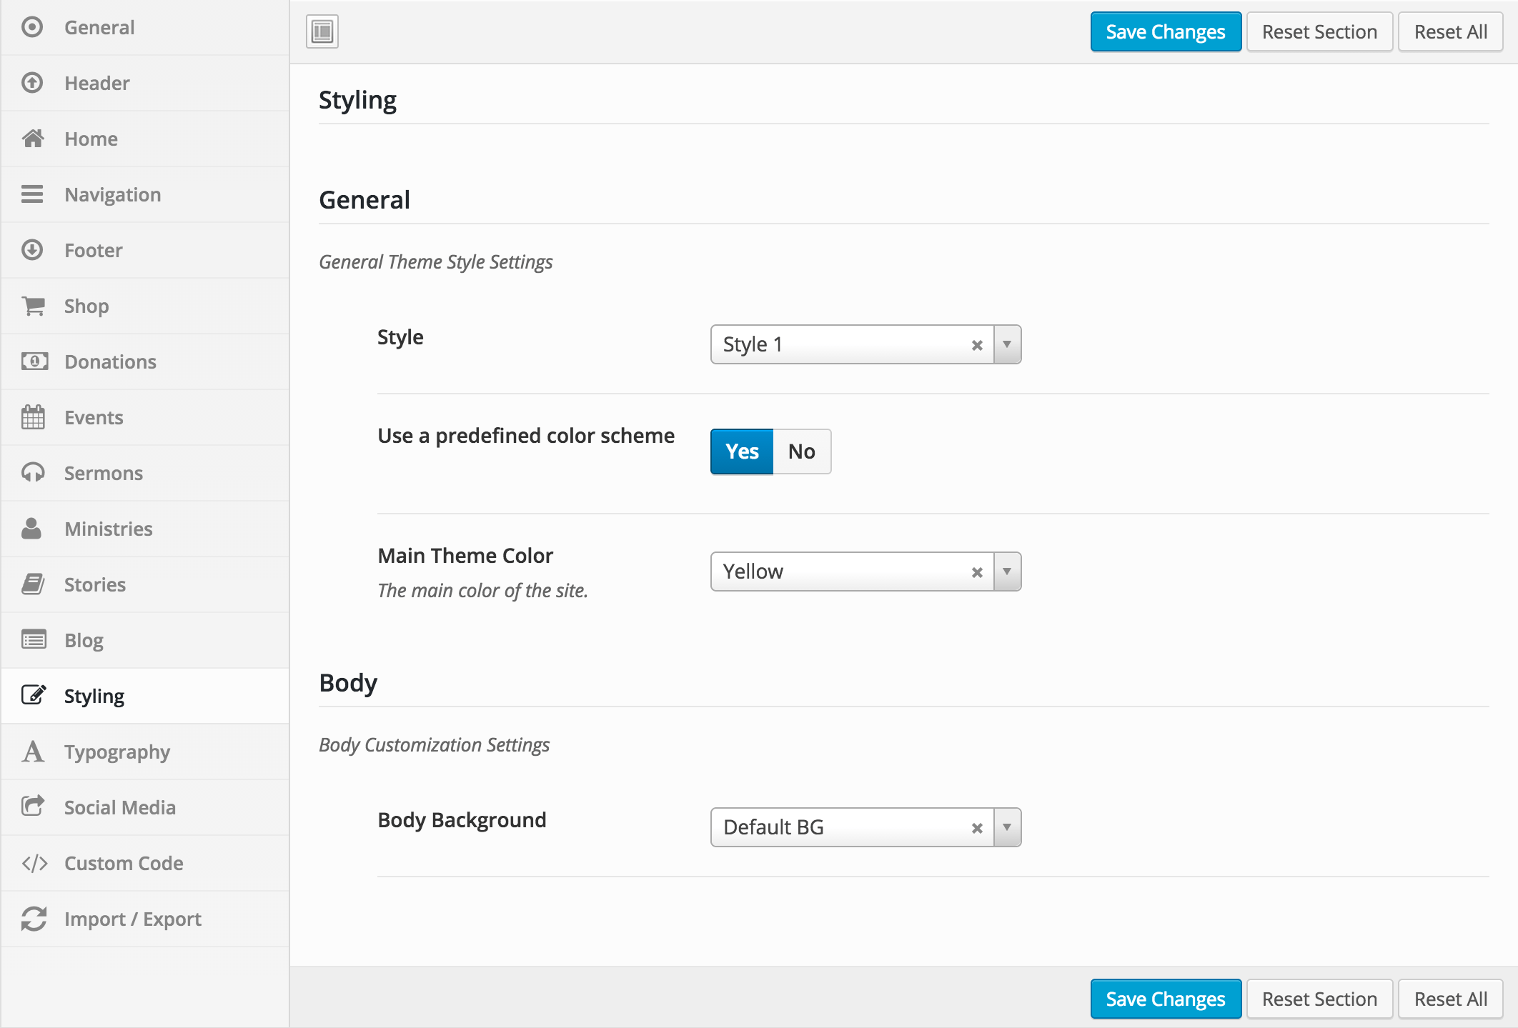Click the money bill Donations icon

pyautogui.click(x=34, y=361)
